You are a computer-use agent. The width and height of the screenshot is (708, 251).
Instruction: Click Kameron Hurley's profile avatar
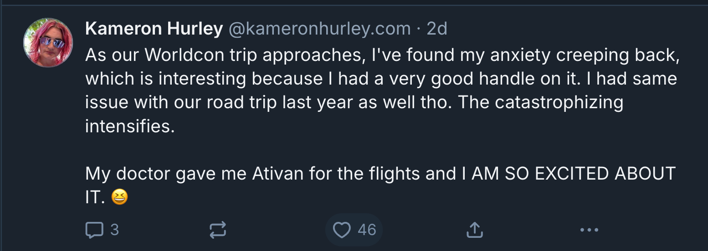click(x=48, y=43)
